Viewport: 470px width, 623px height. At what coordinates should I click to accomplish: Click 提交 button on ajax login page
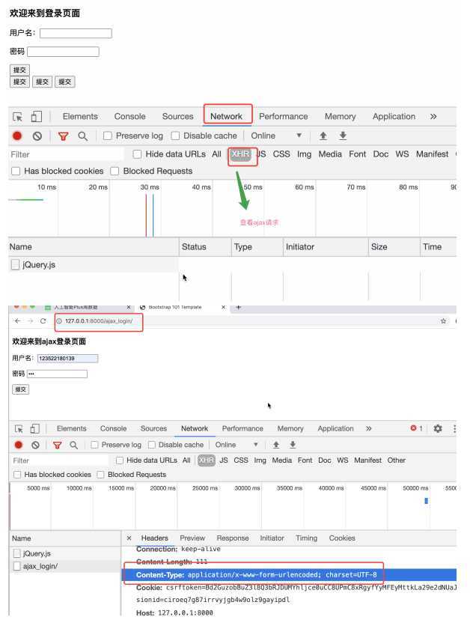click(x=21, y=389)
